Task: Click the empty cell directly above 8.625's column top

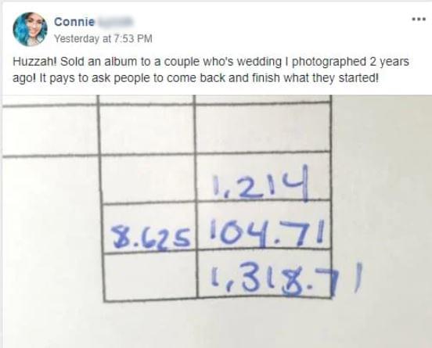Action: (147, 129)
